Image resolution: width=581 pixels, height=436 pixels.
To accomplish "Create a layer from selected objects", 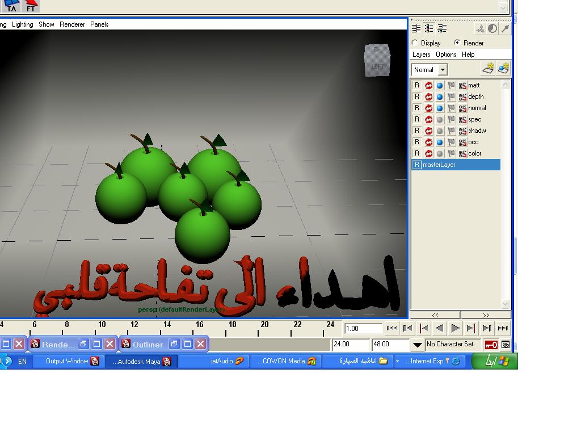I will point(503,69).
